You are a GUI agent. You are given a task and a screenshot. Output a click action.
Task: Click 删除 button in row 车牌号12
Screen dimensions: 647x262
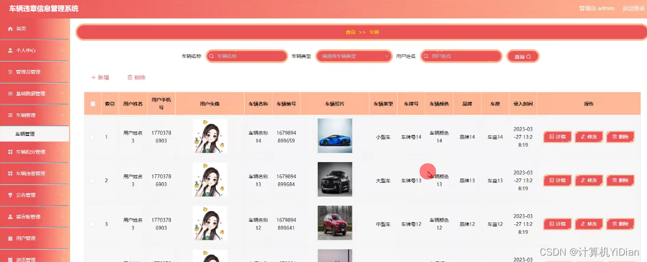point(620,224)
